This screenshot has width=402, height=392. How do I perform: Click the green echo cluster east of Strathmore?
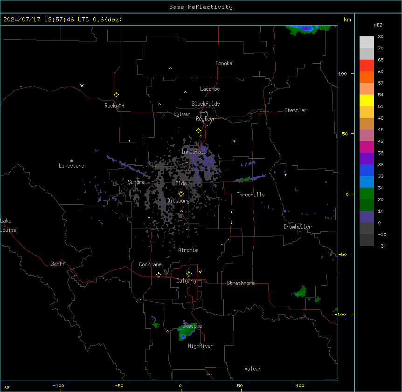(x=300, y=292)
